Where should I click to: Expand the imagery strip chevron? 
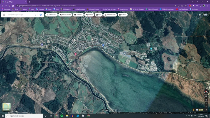pyautogui.click(x=206, y=110)
